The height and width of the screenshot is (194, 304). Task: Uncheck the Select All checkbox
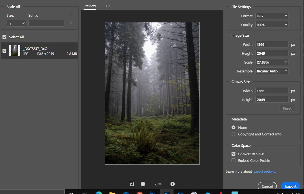point(4,37)
